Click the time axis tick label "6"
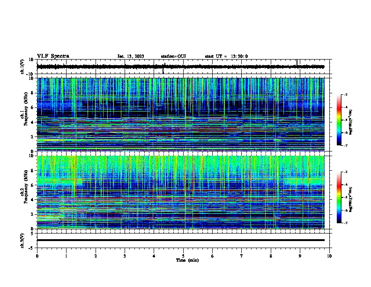Image resolution: width=371 pixels, height=287 pixels. [212, 256]
